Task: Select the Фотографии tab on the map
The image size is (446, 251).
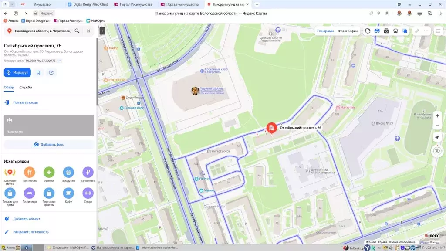Action: 348,31
